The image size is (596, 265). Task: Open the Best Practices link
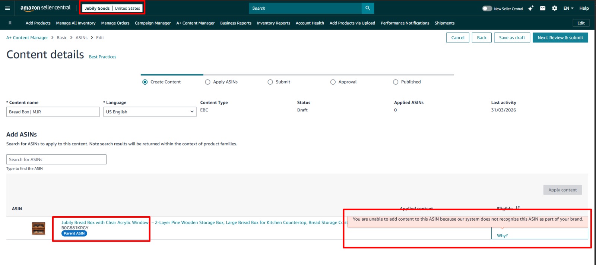click(x=102, y=57)
